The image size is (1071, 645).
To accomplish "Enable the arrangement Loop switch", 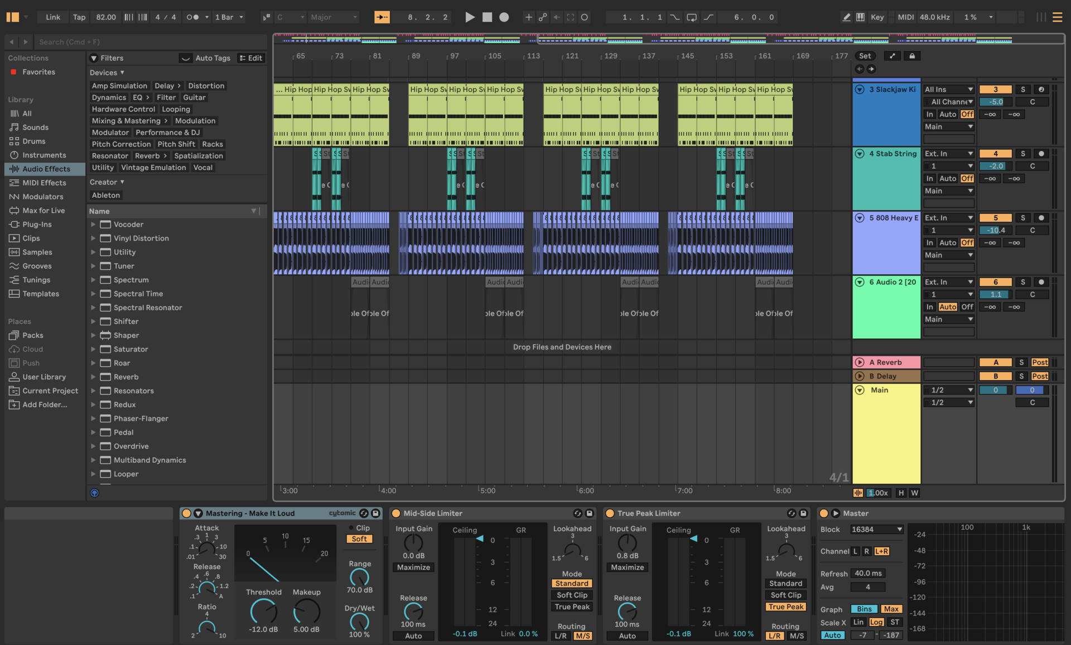I will coord(691,17).
